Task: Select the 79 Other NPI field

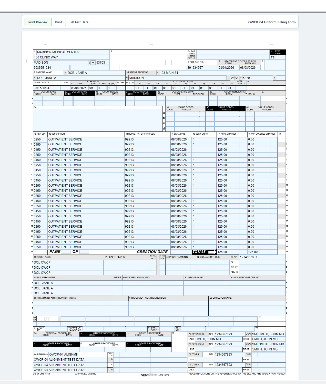Action: [x=229, y=365]
